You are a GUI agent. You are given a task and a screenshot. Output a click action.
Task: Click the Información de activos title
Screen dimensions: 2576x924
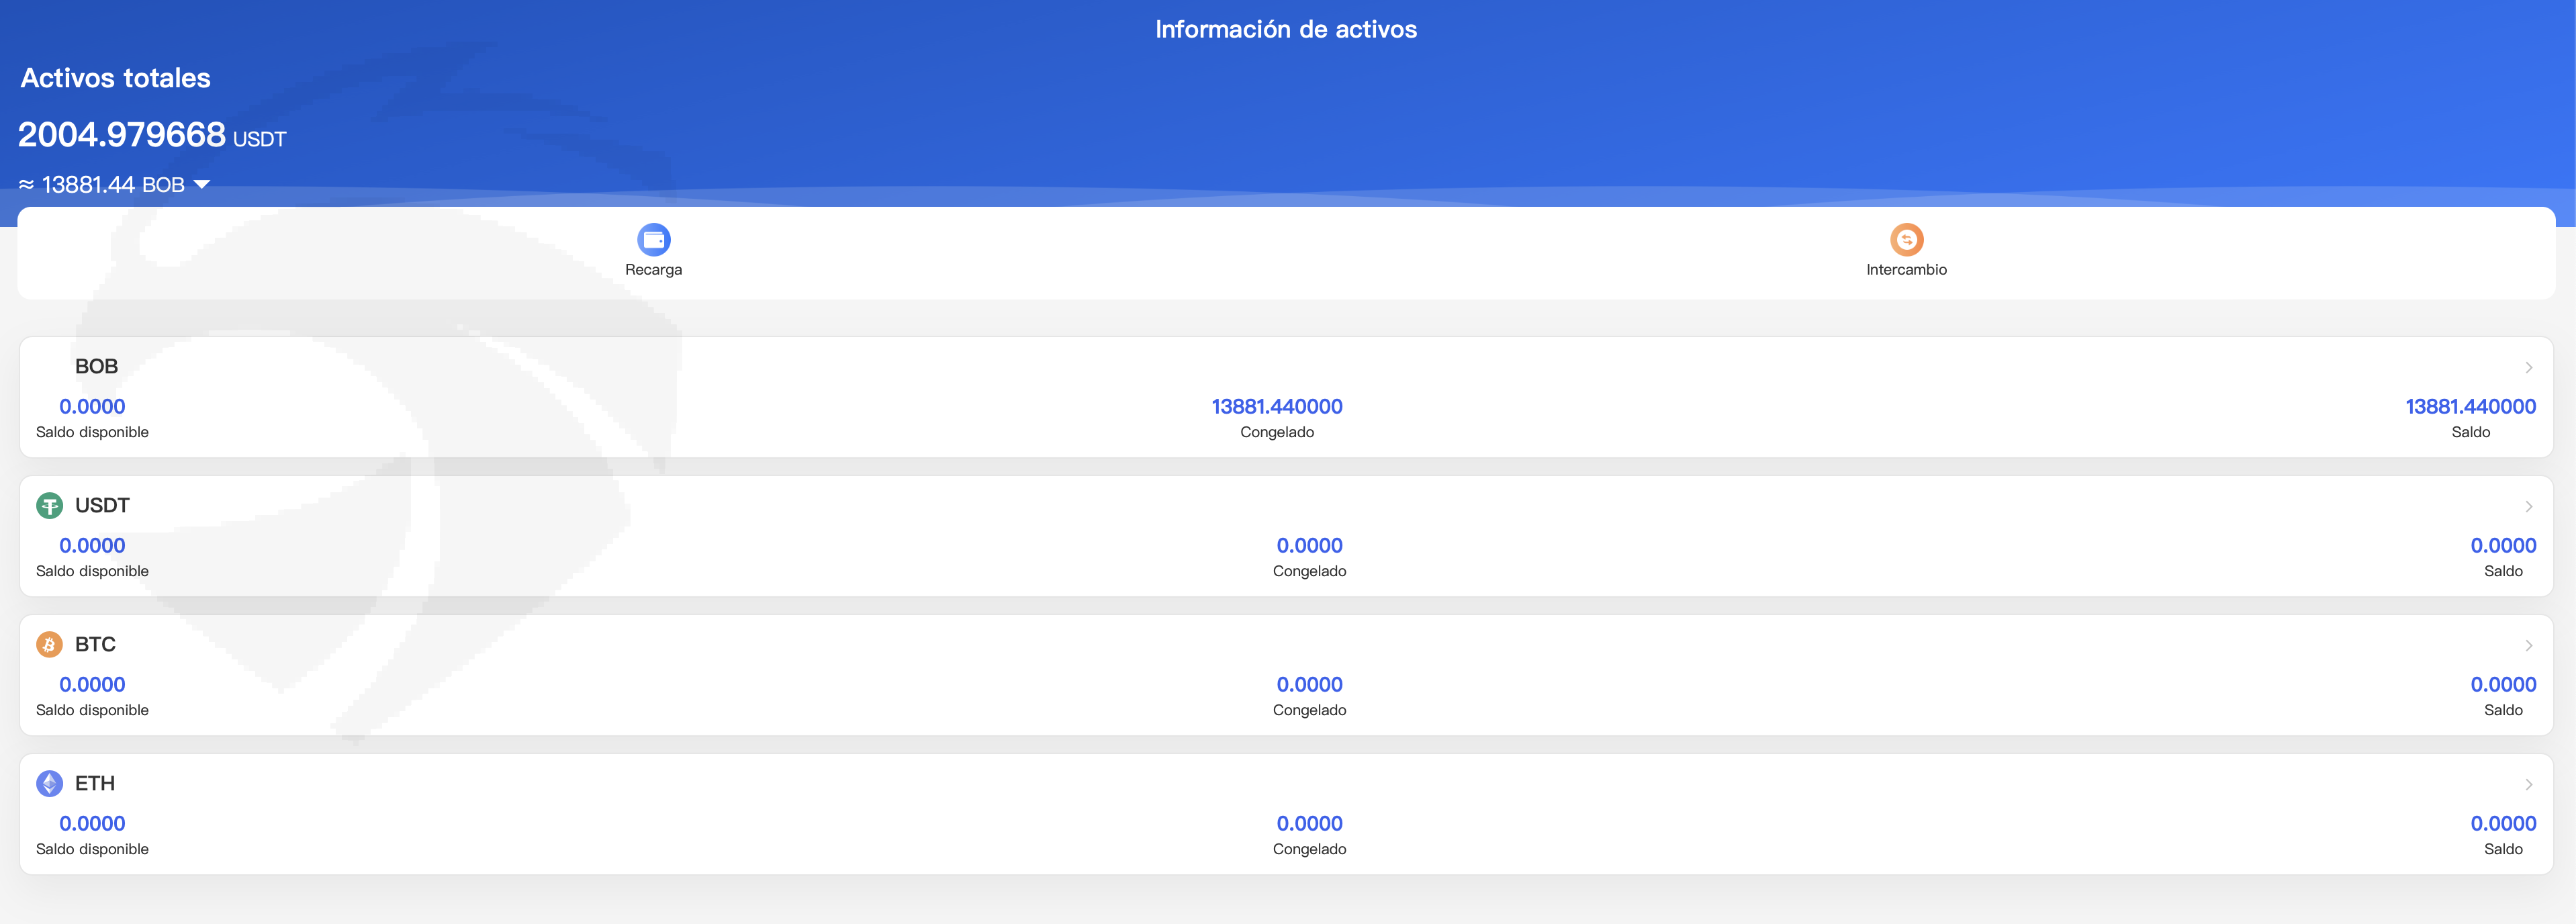[x=1286, y=30]
